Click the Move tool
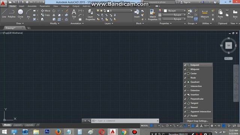240x135 pixels. click(x=45, y=11)
